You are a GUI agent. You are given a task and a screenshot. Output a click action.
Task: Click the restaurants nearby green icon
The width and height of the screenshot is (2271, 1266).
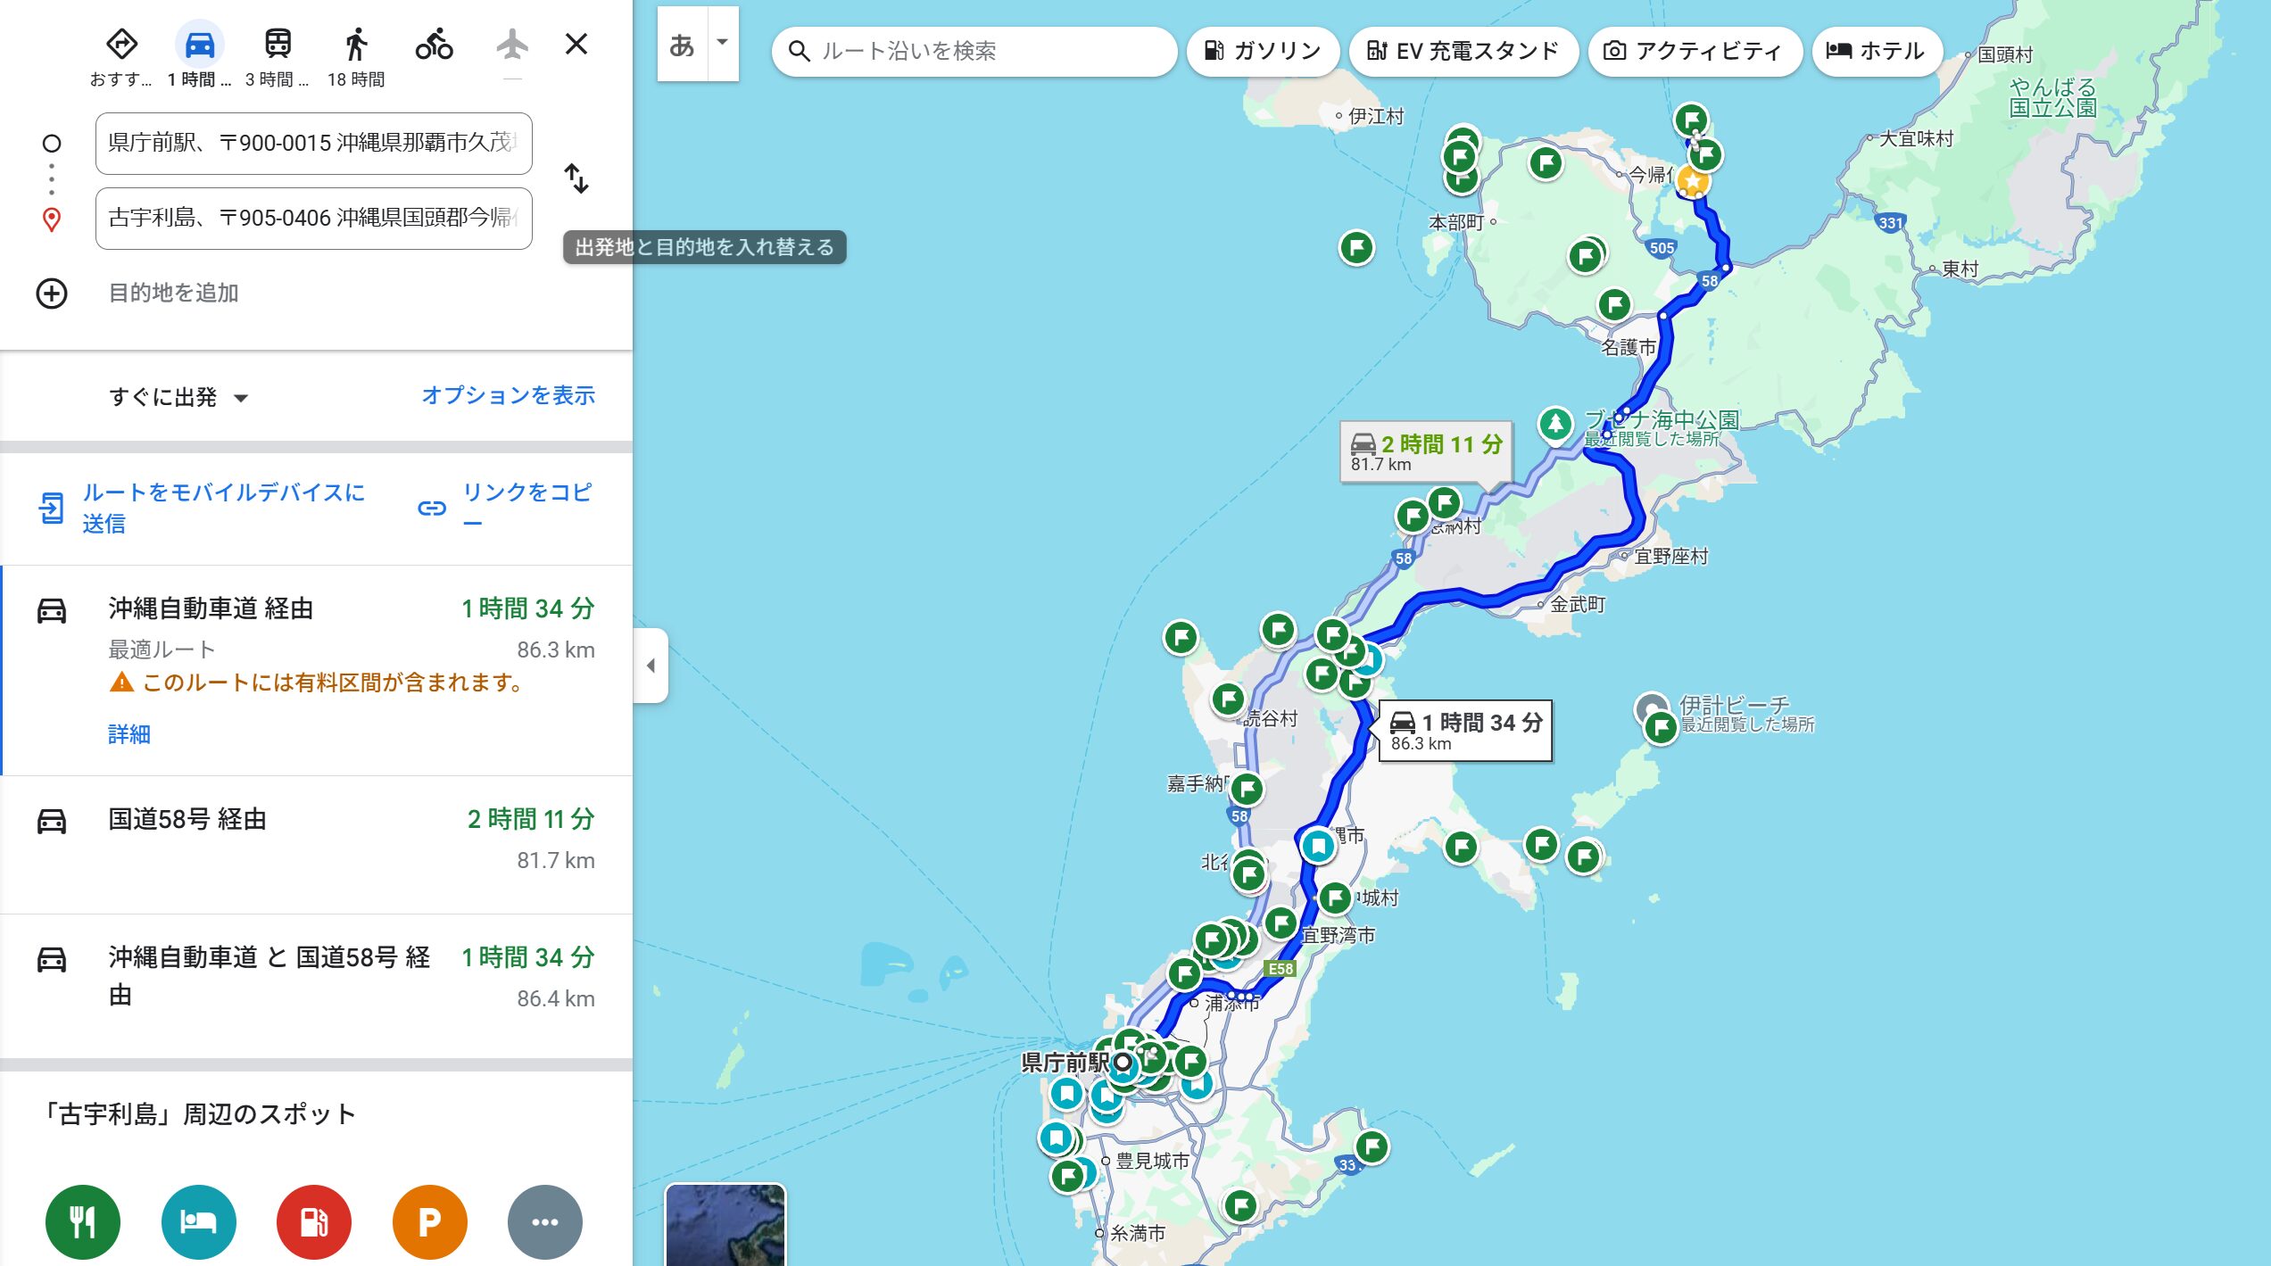pos(83,1221)
